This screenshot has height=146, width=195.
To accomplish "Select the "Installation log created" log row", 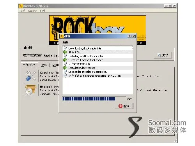I will (x=97, y=68).
